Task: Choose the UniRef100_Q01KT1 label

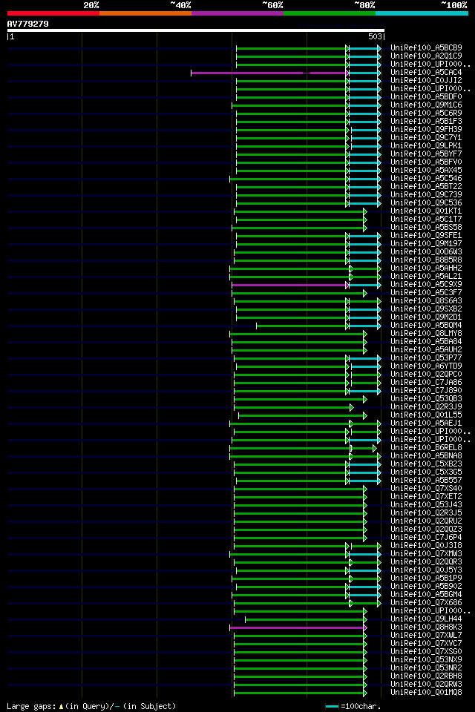Action: [x=426, y=211]
